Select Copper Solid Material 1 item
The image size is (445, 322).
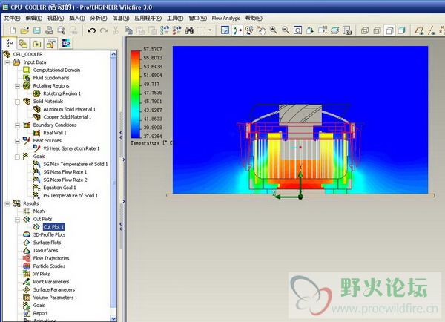click(x=67, y=117)
